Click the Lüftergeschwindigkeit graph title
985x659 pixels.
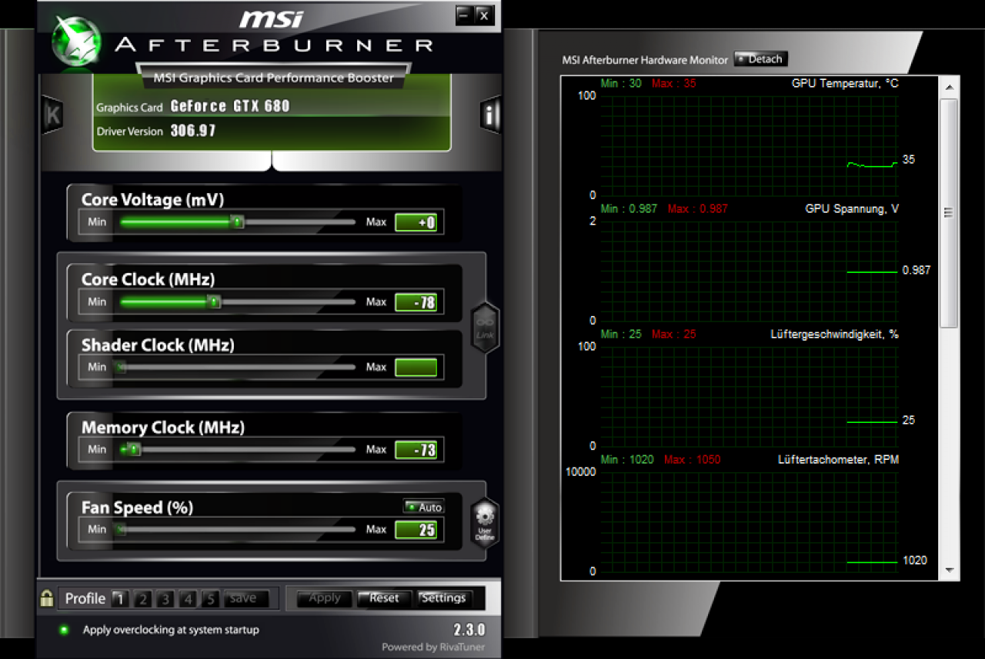click(834, 334)
